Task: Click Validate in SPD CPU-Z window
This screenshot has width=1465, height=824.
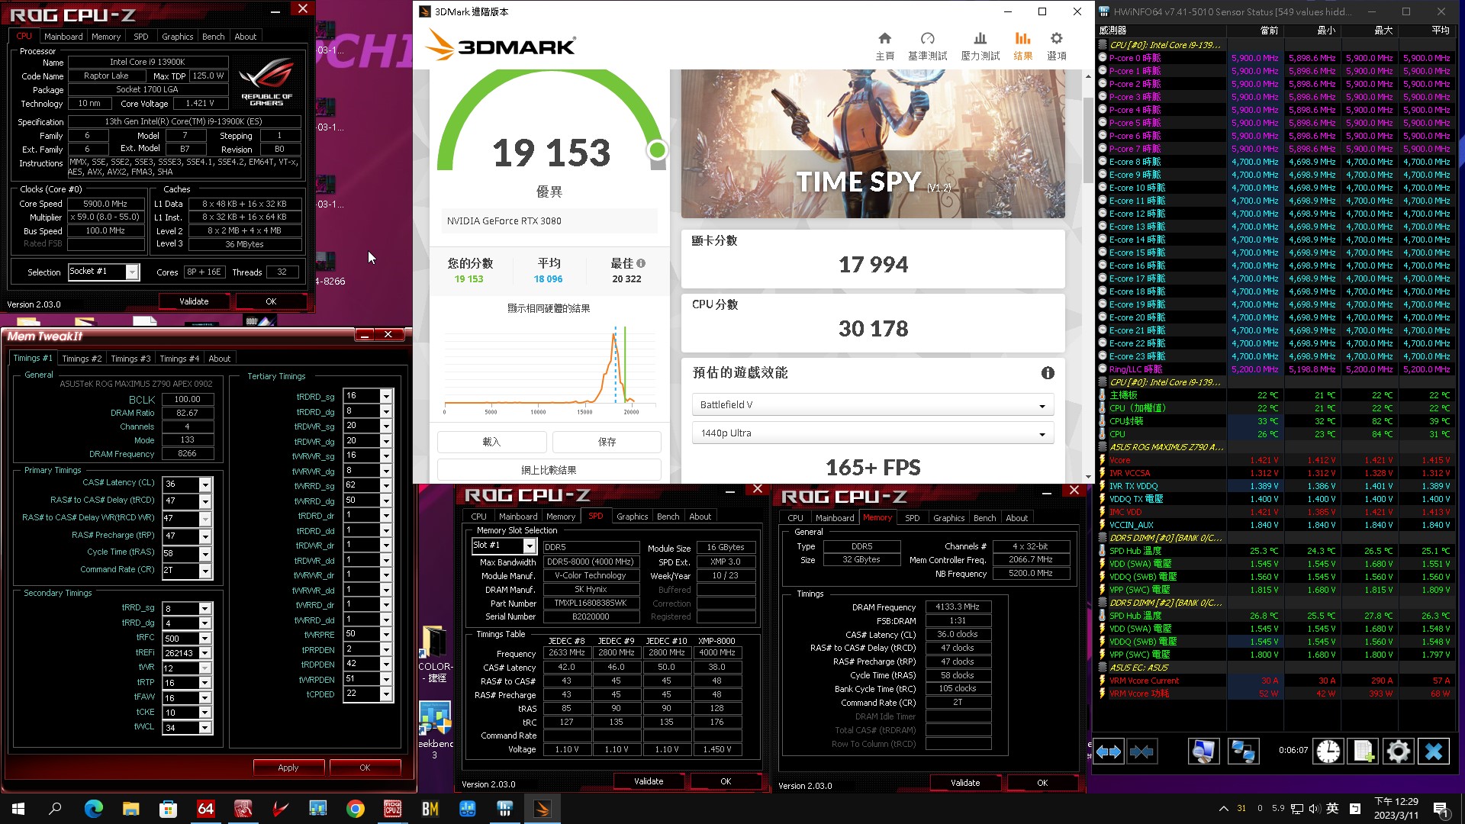Action: click(x=649, y=781)
